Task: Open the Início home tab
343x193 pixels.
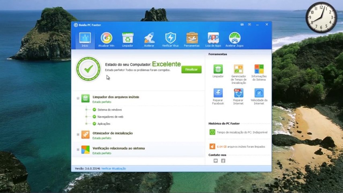Action: tap(85, 40)
